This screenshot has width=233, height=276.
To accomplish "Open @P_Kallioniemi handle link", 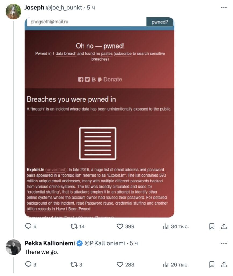I will (105, 243).
